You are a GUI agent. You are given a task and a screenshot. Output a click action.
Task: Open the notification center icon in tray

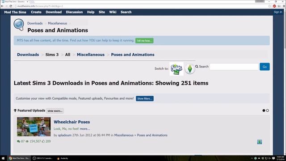coord(273,158)
